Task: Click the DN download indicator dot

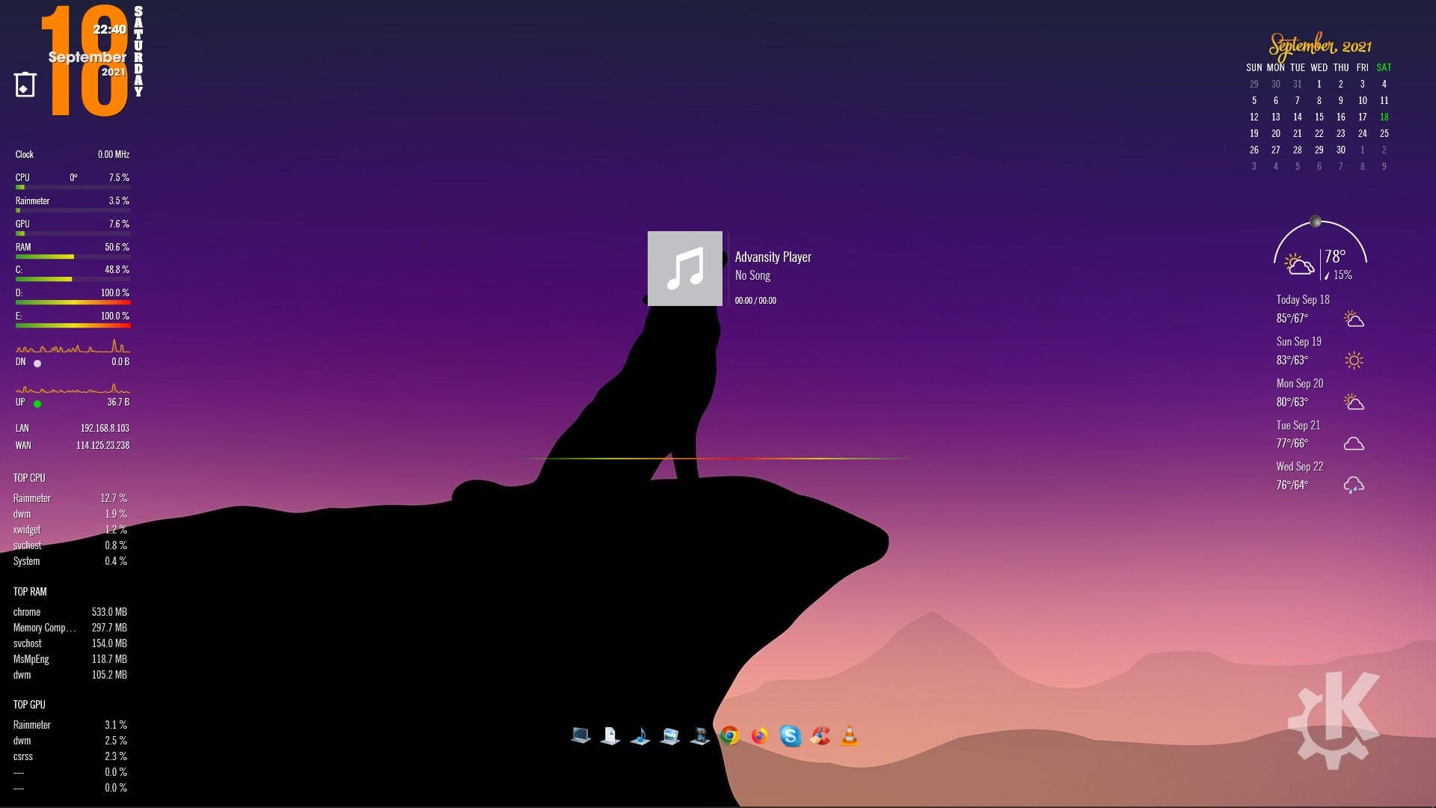Action: point(37,364)
